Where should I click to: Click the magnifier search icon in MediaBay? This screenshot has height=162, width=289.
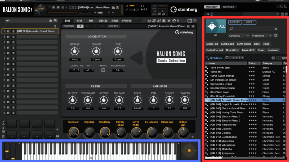(231, 29)
